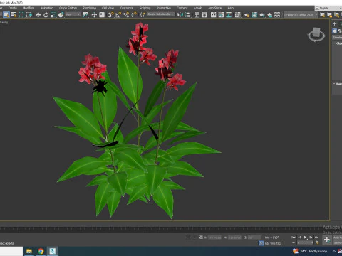Click the large Set Keys plus button

(x=327, y=240)
